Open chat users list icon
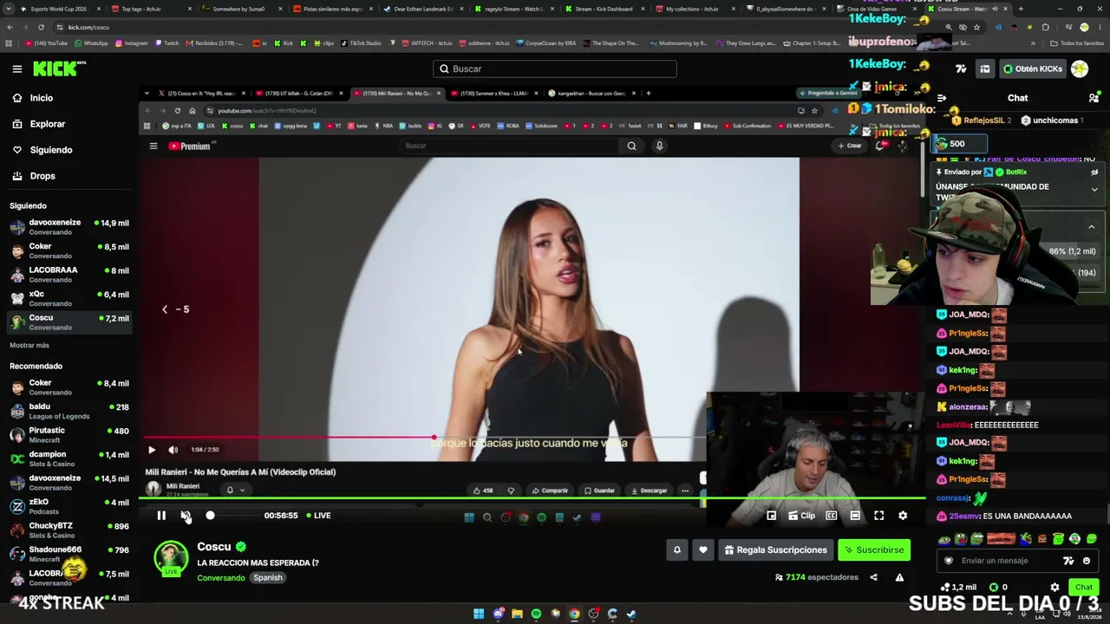Image resolution: width=1110 pixels, height=624 pixels. click(1094, 98)
